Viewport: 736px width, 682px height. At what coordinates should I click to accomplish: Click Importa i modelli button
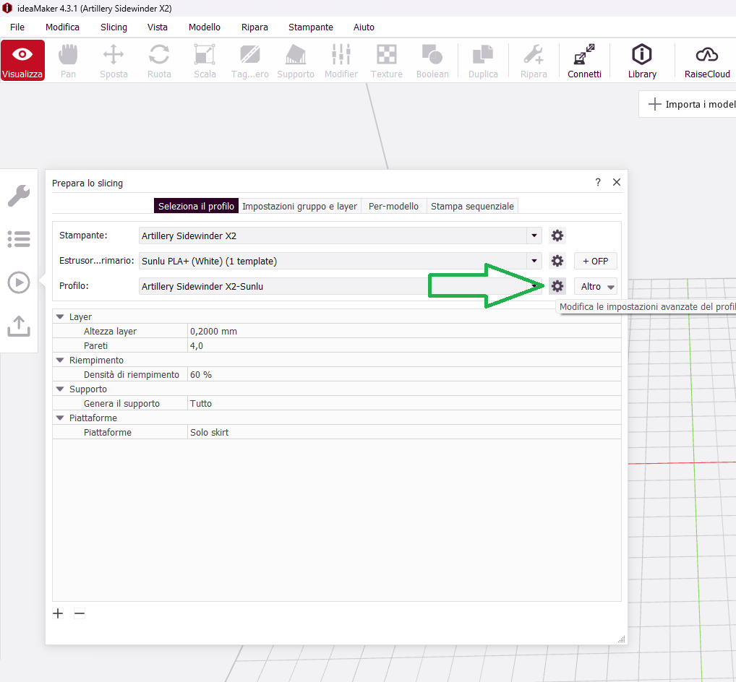click(688, 104)
